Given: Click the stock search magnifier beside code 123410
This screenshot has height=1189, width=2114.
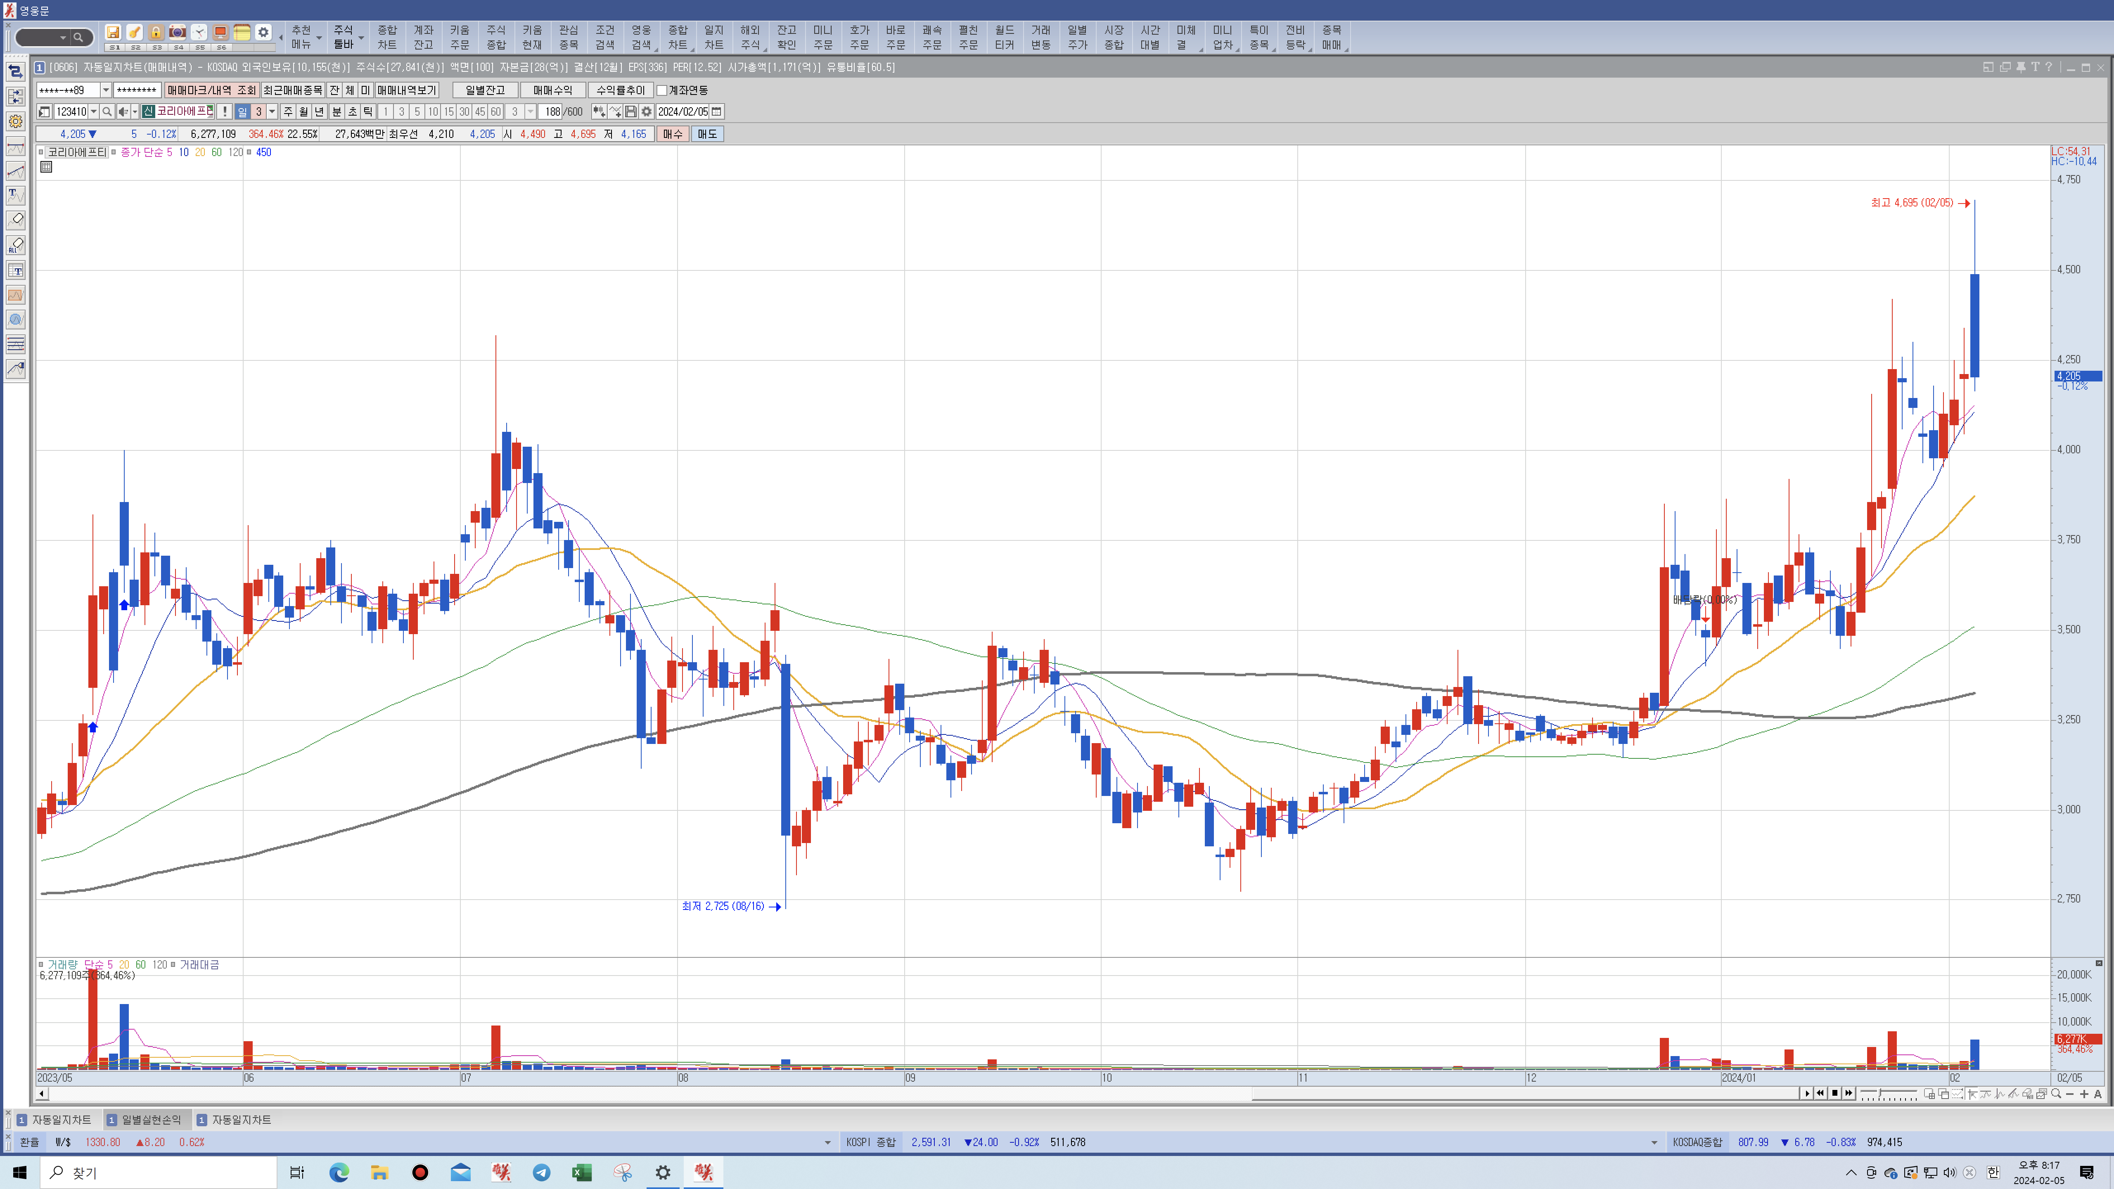Looking at the screenshot, I should pos(107,111).
